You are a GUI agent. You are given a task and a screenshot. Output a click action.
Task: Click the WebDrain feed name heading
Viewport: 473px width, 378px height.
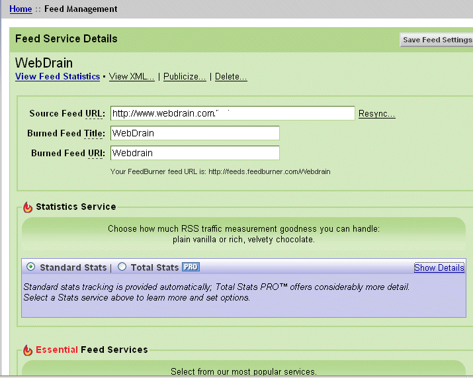coord(44,64)
